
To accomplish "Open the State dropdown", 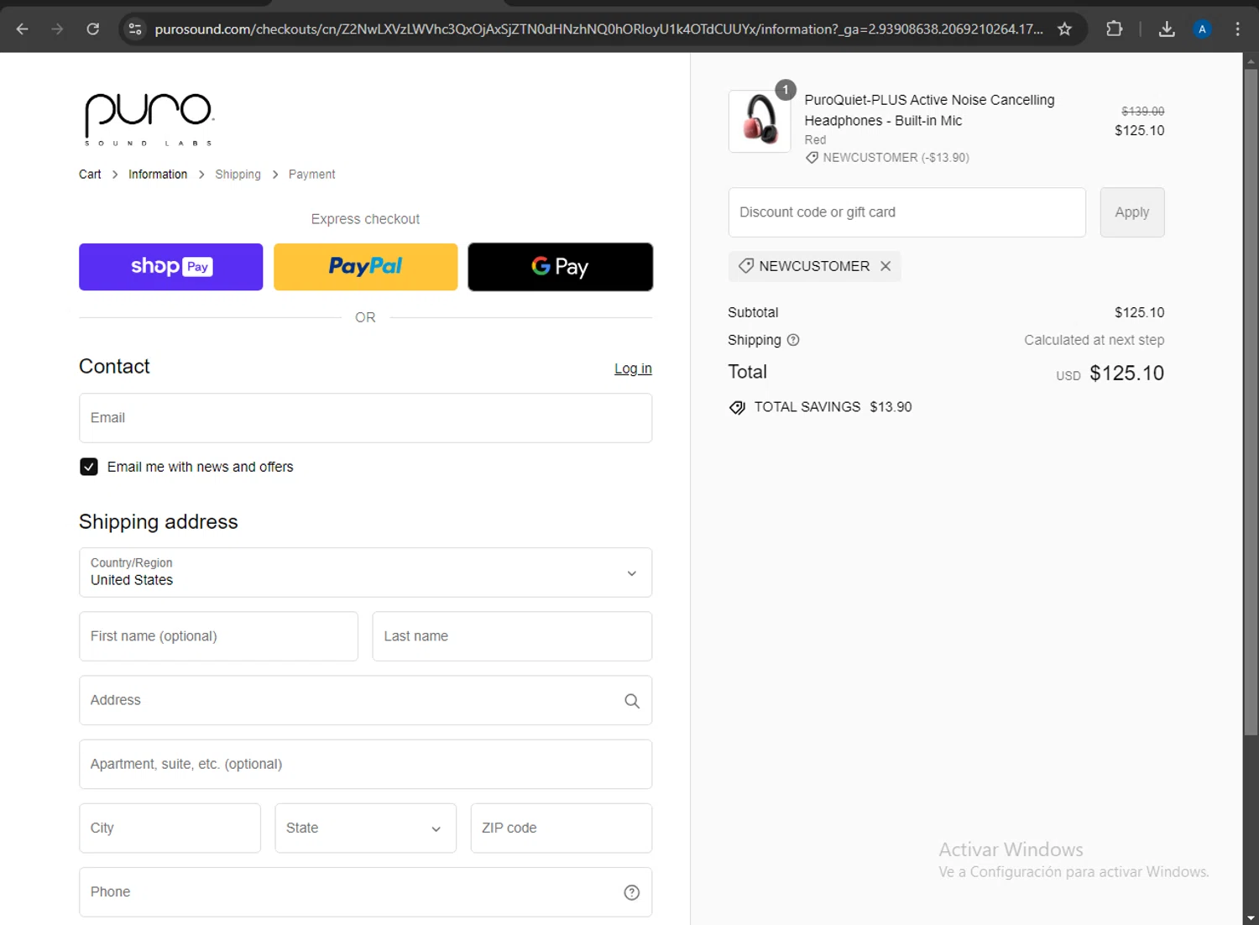I will pyautogui.click(x=365, y=828).
